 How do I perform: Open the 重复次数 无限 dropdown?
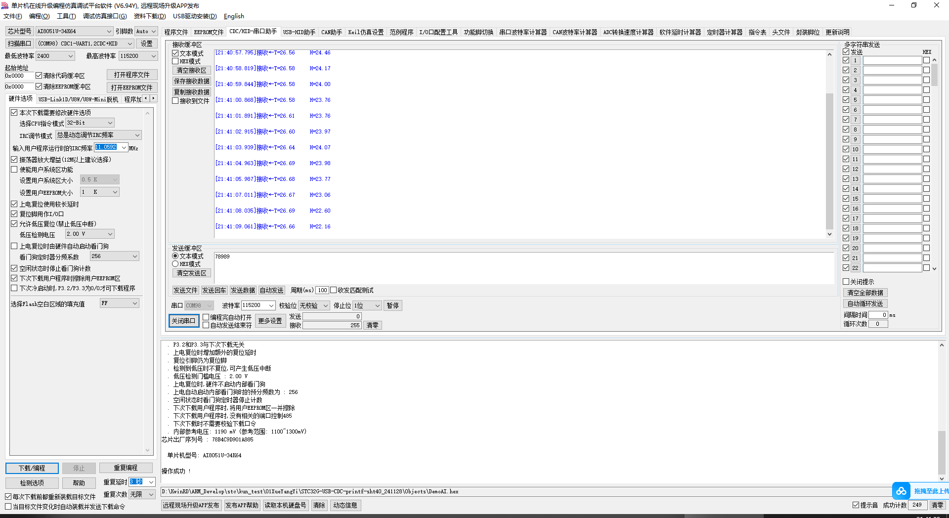(x=142, y=494)
